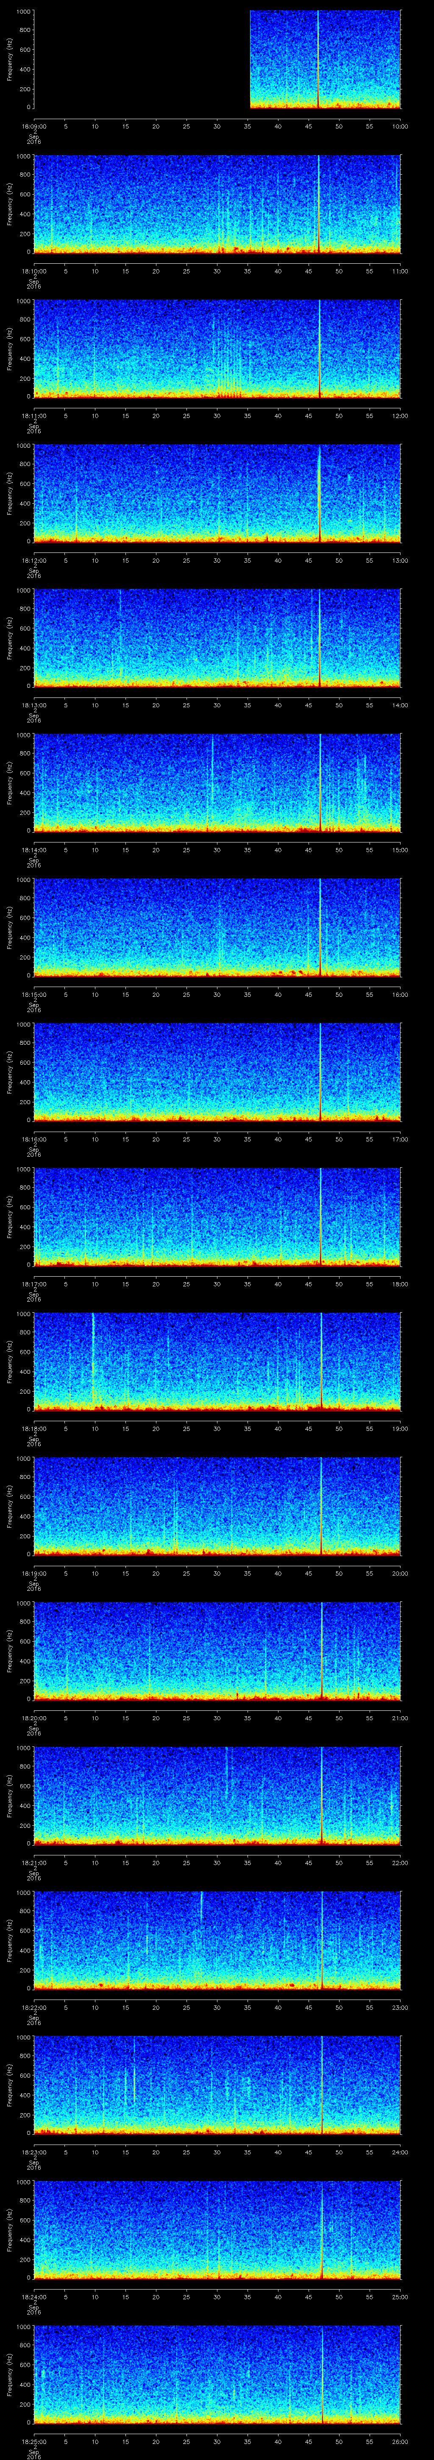Open the spectrogram panel starting at 18:10:00
This screenshot has width=434, height=2460.
217,204
